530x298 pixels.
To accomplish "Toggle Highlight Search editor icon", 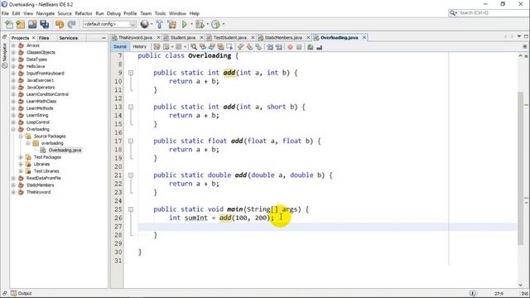I will 220,47.
